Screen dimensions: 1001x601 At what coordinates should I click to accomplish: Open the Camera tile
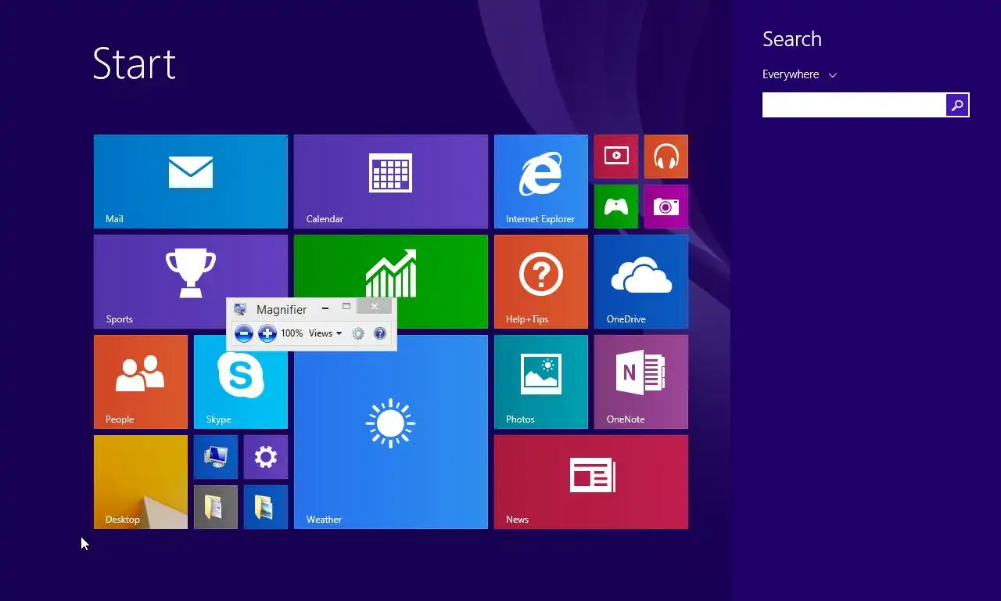[x=666, y=207]
